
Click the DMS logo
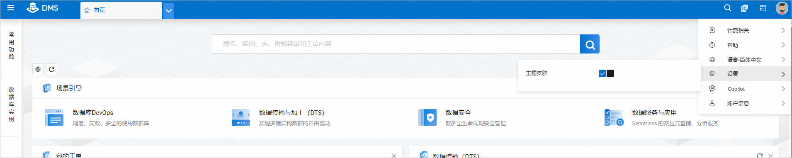(x=42, y=8)
